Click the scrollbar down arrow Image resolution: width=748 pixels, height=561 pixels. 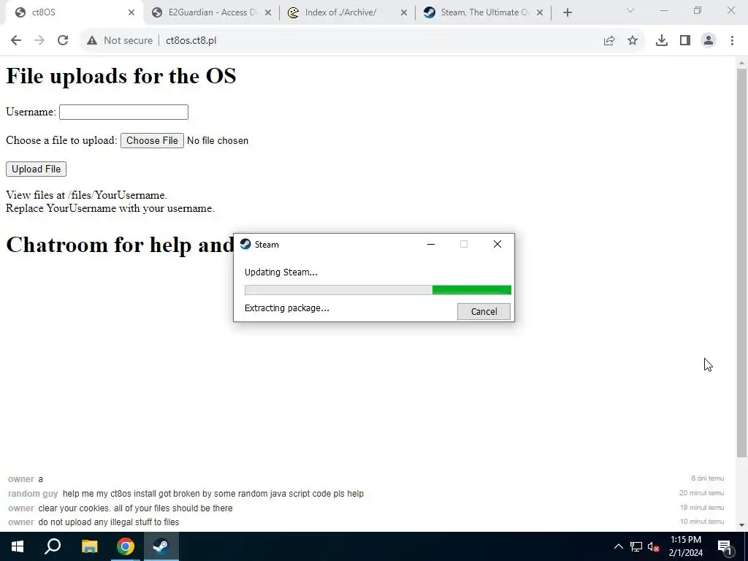[x=741, y=525]
